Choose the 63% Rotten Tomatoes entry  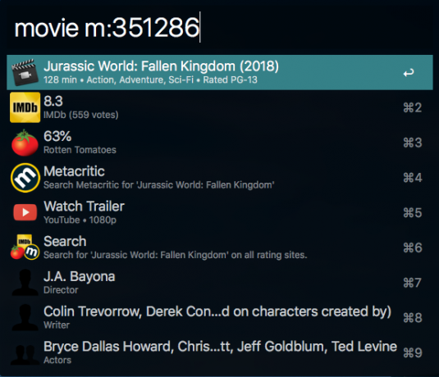point(220,143)
